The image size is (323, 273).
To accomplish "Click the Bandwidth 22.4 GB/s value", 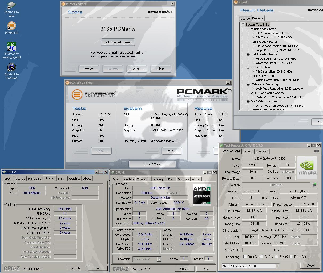I will (x=304, y=224).
